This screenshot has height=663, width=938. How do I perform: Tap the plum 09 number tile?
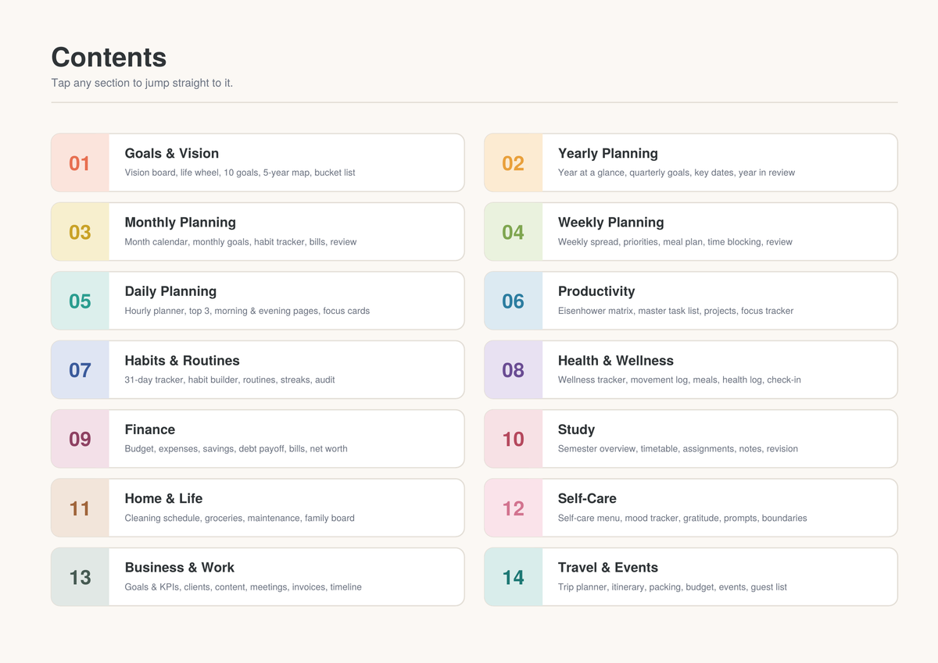pyautogui.click(x=80, y=439)
